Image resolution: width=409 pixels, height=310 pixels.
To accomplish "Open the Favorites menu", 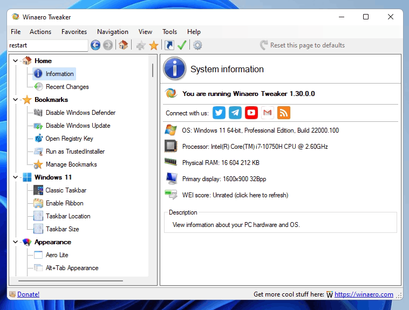I will (x=74, y=32).
